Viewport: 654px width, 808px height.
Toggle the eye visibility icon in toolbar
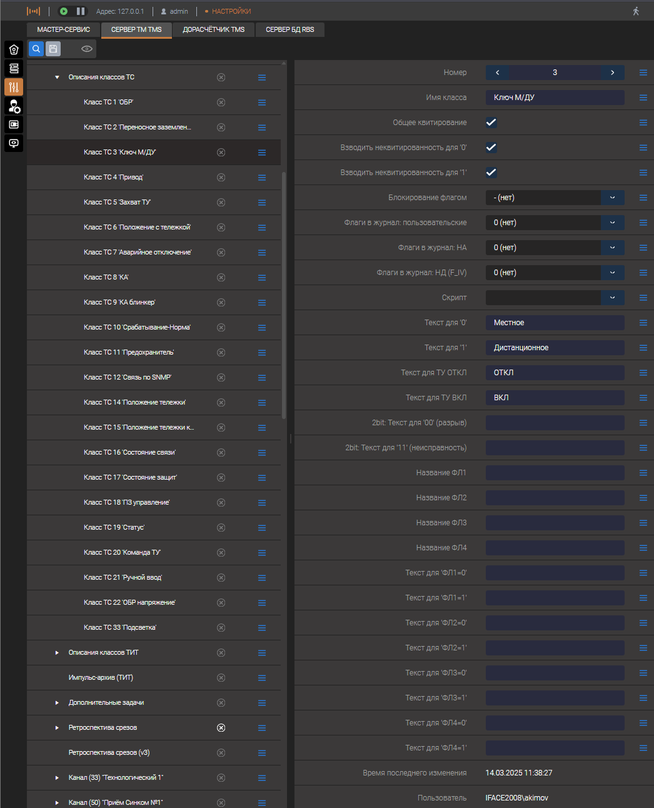(x=87, y=49)
